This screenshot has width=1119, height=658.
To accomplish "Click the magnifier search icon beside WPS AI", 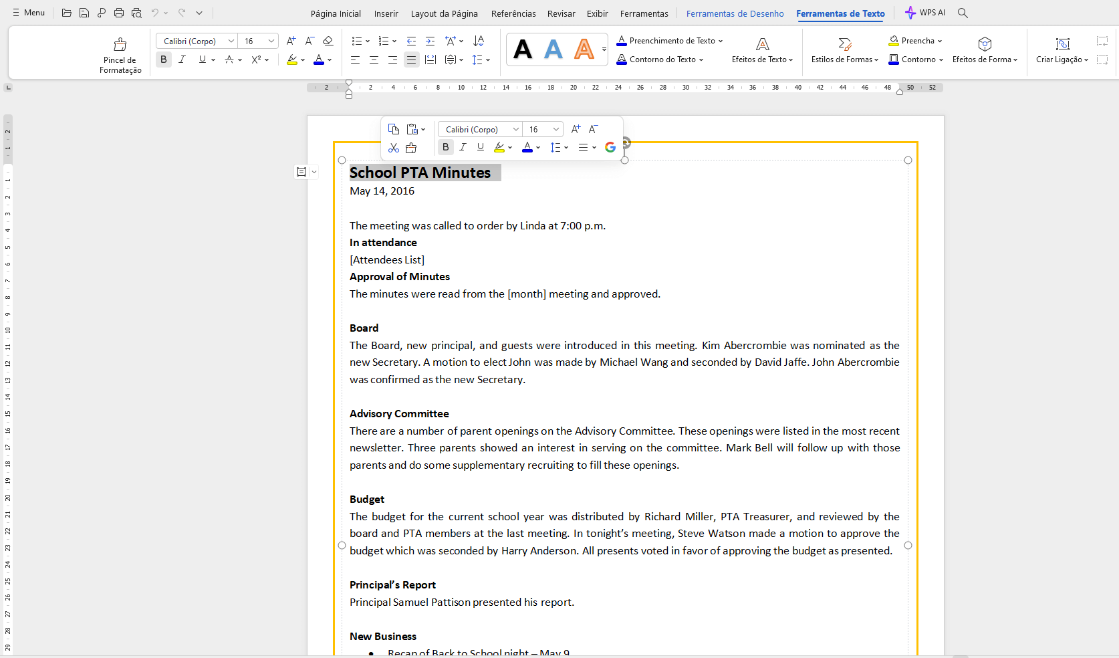I will click(963, 13).
